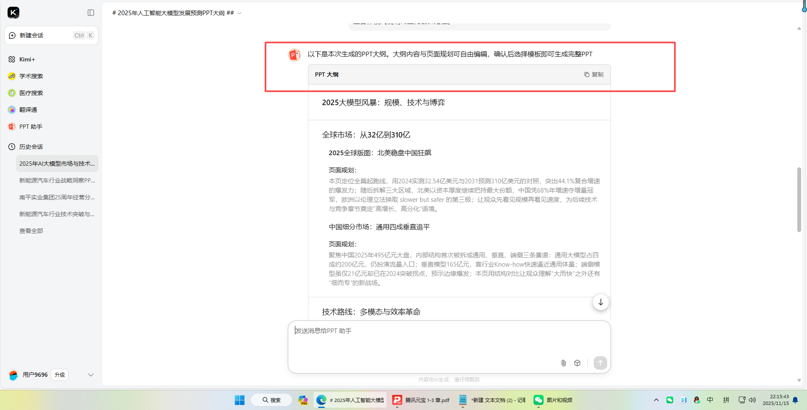
Task: Select the 南平实业集团25周年经营分 conversation
Action: point(57,197)
